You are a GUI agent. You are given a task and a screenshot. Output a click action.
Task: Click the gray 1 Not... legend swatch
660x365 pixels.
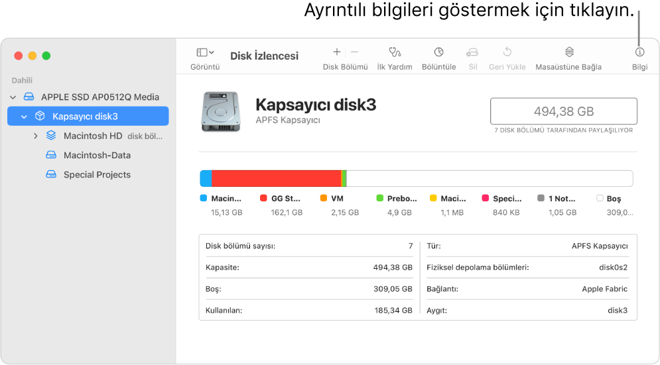point(541,198)
